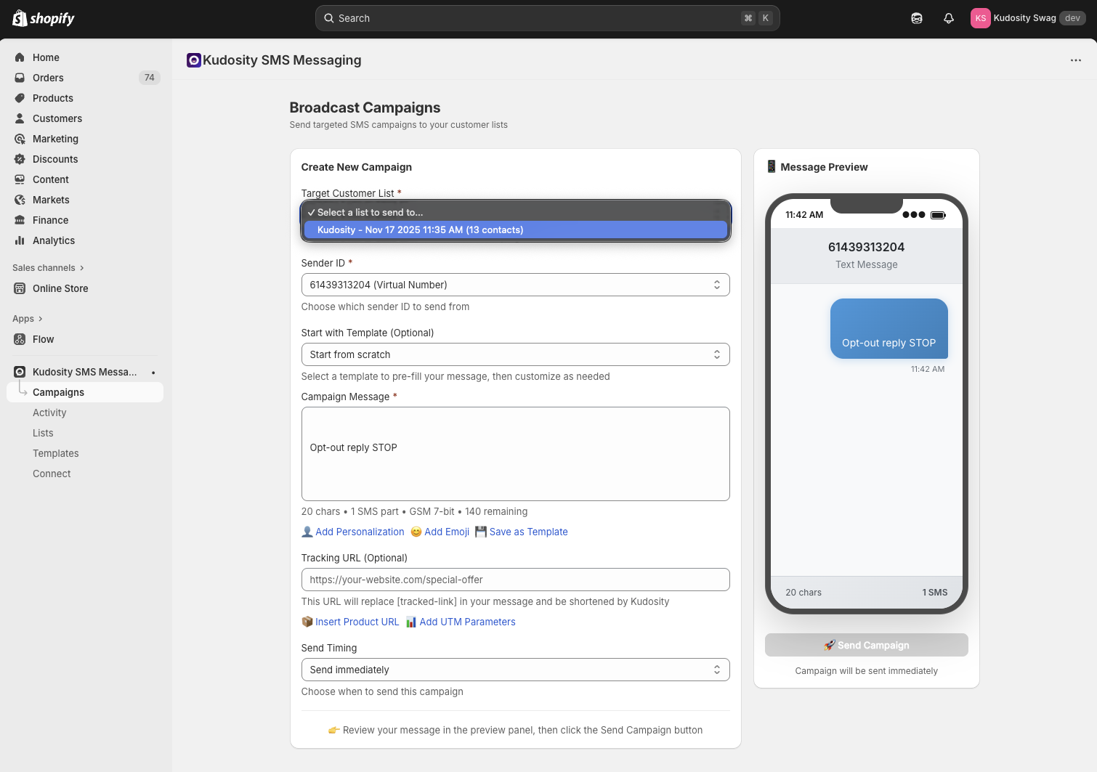Click the 61439313204 number in preview header
The height and width of the screenshot is (772, 1097).
tap(867, 247)
